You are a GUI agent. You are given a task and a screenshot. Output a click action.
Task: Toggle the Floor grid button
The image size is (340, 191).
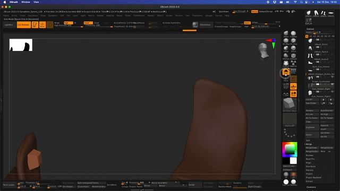click(x=293, y=86)
